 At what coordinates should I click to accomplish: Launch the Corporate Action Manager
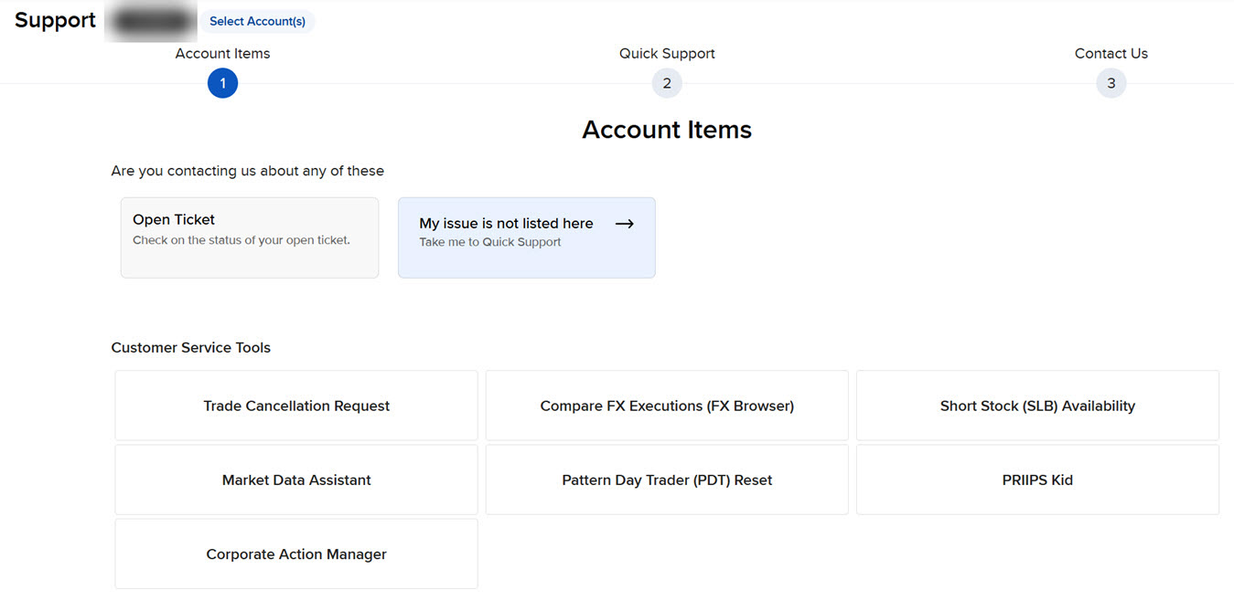pos(295,554)
